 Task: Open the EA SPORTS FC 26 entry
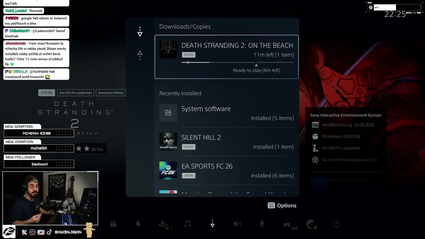coord(226,170)
